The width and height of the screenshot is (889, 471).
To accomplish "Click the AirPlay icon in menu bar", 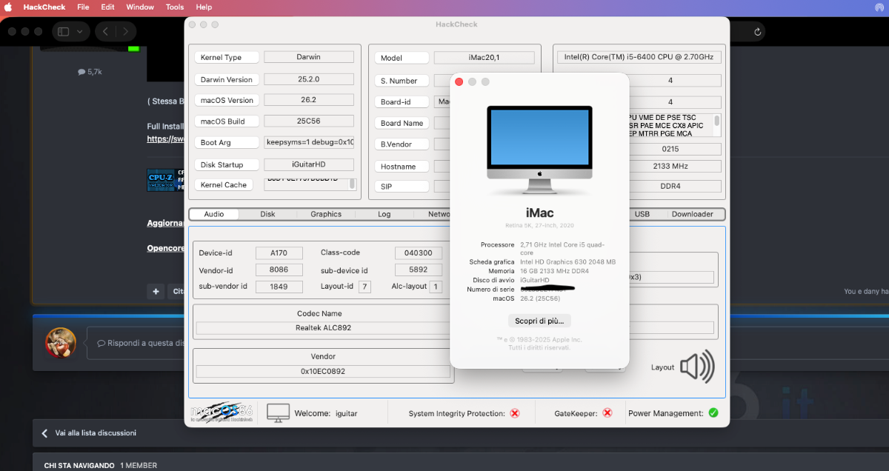I will (879, 7).
